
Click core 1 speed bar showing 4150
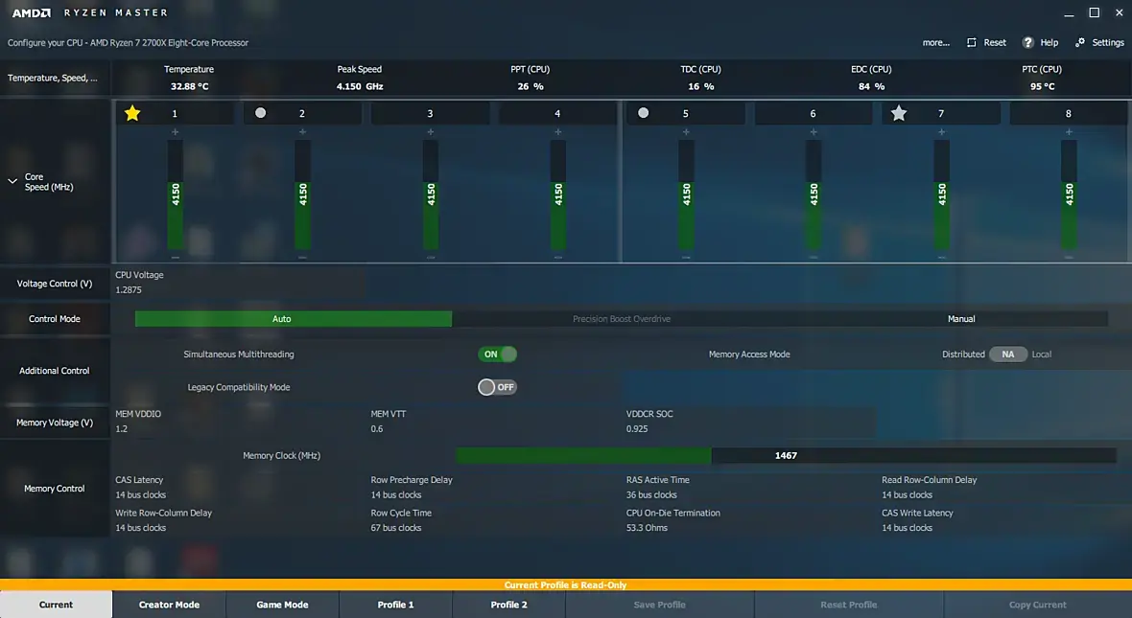point(176,195)
